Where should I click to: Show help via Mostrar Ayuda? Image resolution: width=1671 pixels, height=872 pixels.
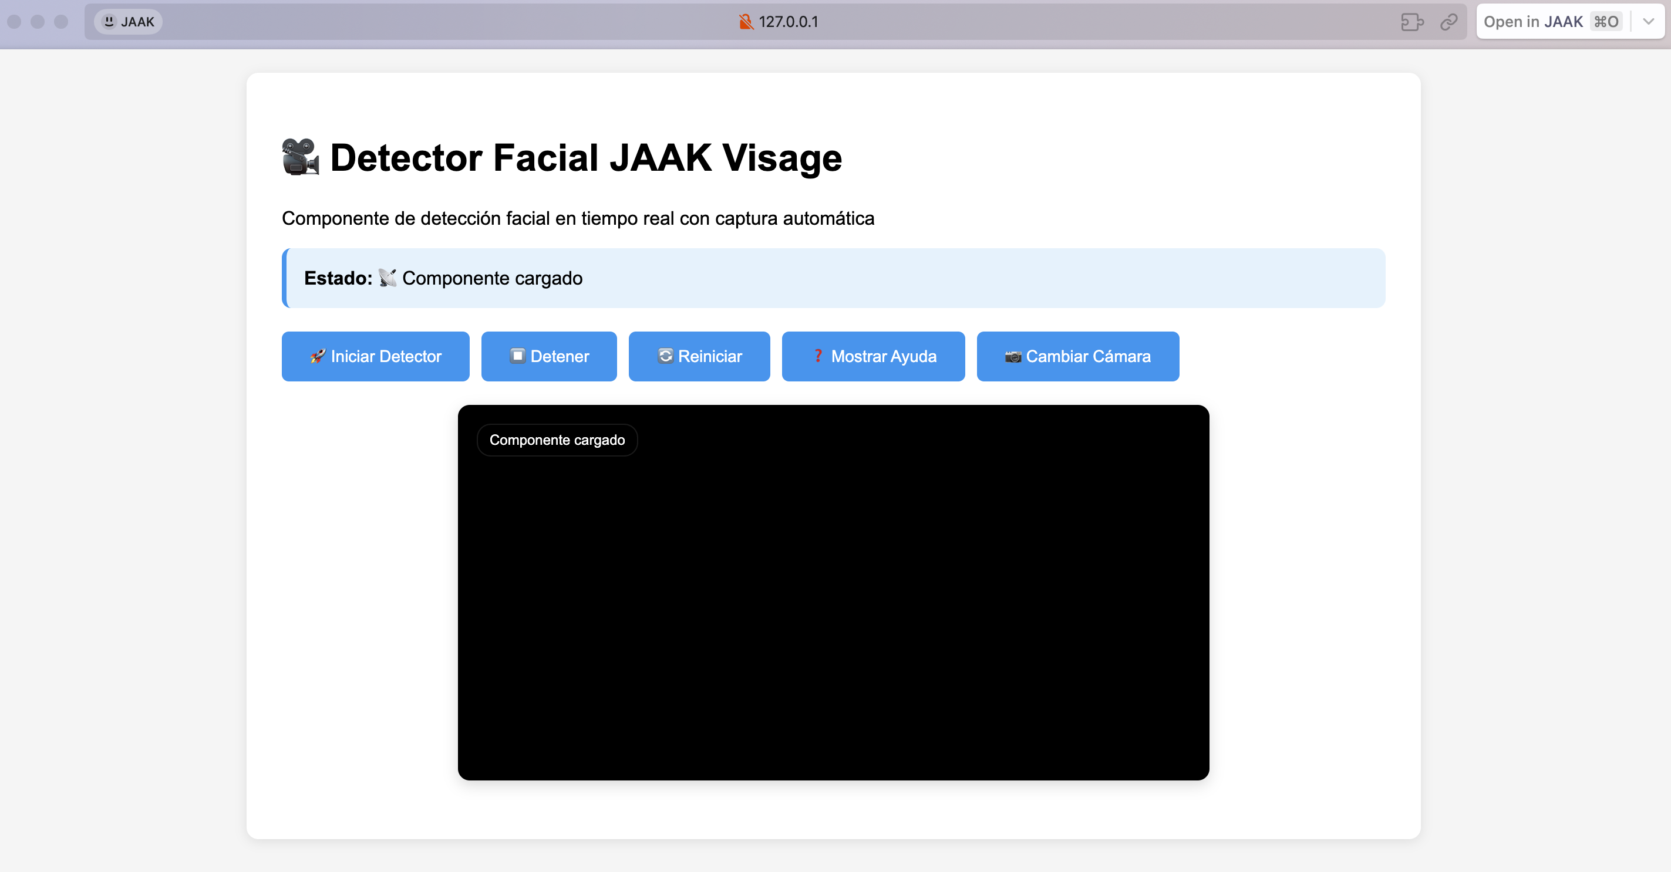pos(872,357)
